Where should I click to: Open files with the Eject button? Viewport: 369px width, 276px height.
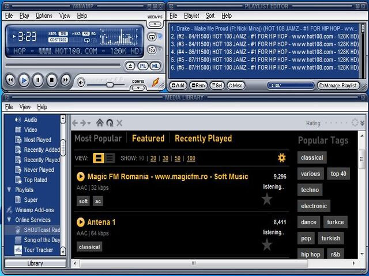[130, 66]
